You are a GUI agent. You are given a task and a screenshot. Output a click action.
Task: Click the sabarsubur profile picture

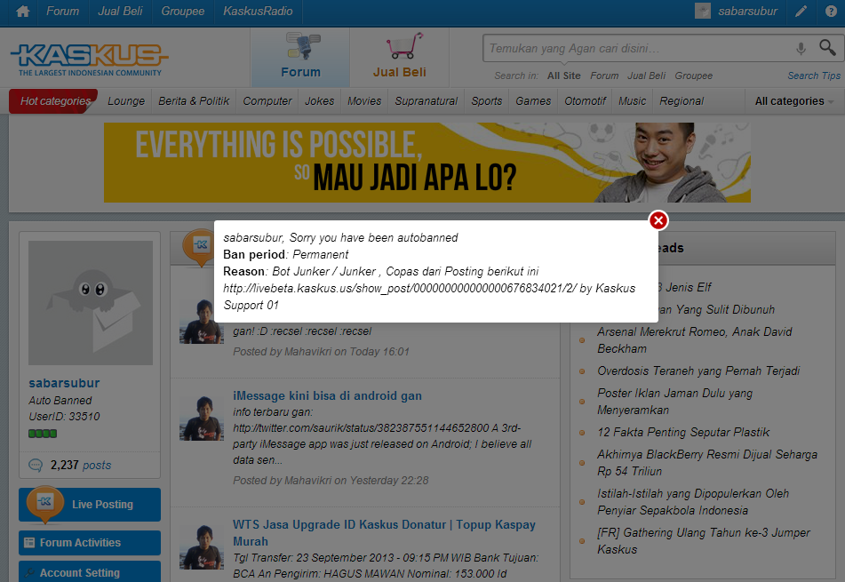91,303
